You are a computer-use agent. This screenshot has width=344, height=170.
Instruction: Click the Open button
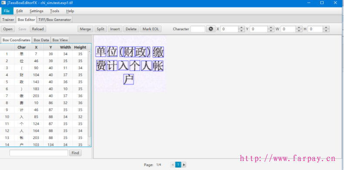8,29
